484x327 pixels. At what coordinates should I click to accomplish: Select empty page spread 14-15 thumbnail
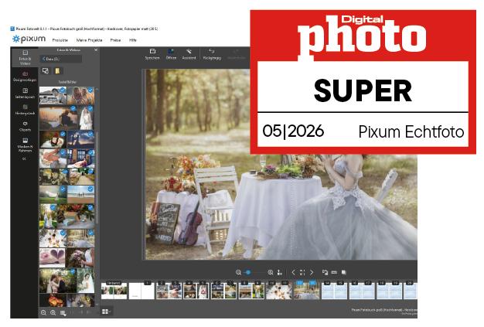(334, 291)
